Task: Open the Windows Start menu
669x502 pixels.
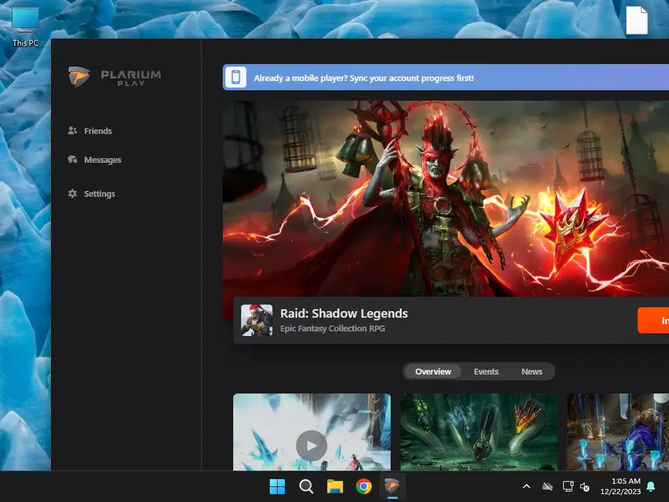Action: tap(277, 486)
